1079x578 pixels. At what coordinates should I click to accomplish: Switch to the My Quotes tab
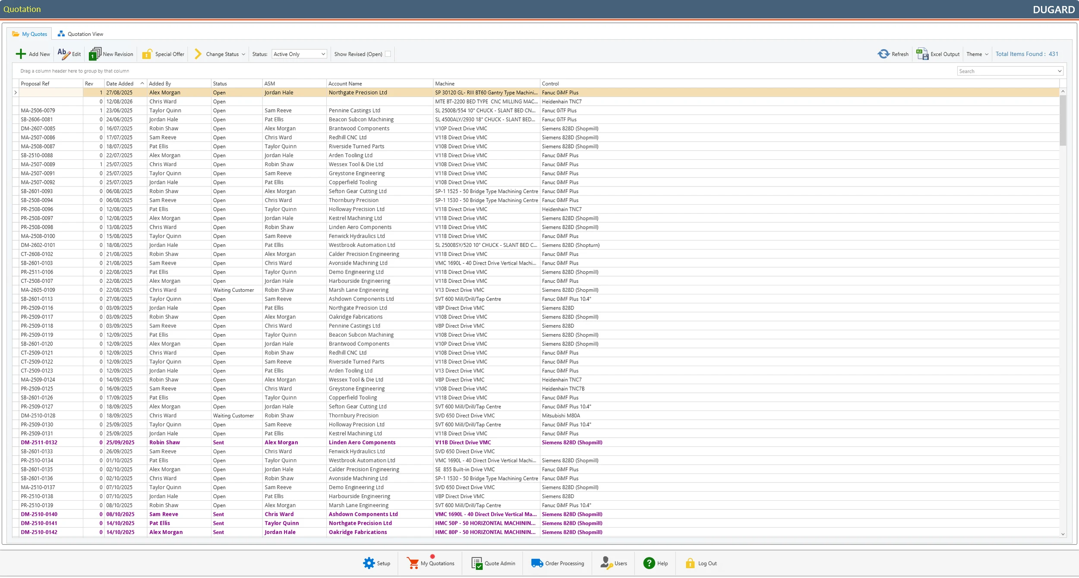(30, 34)
